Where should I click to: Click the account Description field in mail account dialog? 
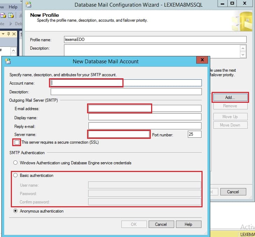click(126, 92)
